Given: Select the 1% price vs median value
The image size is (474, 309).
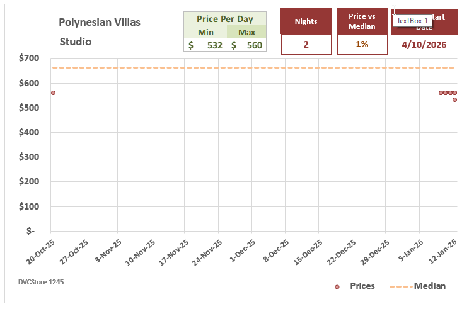Looking at the screenshot, I should click(362, 45).
